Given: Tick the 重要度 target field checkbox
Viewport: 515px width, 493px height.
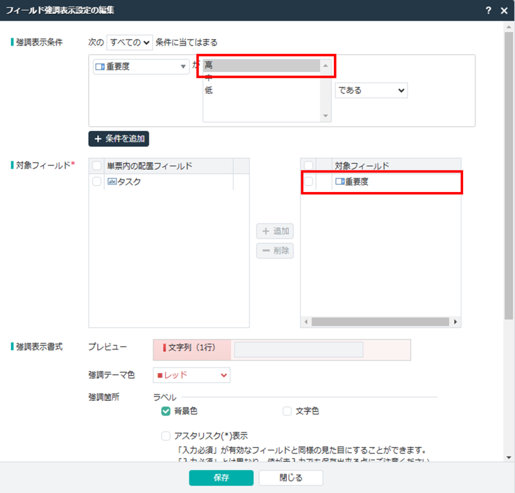Looking at the screenshot, I should tap(308, 182).
